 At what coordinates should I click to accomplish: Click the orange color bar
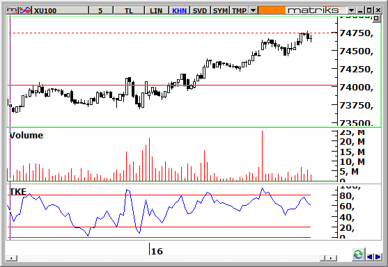point(272,10)
